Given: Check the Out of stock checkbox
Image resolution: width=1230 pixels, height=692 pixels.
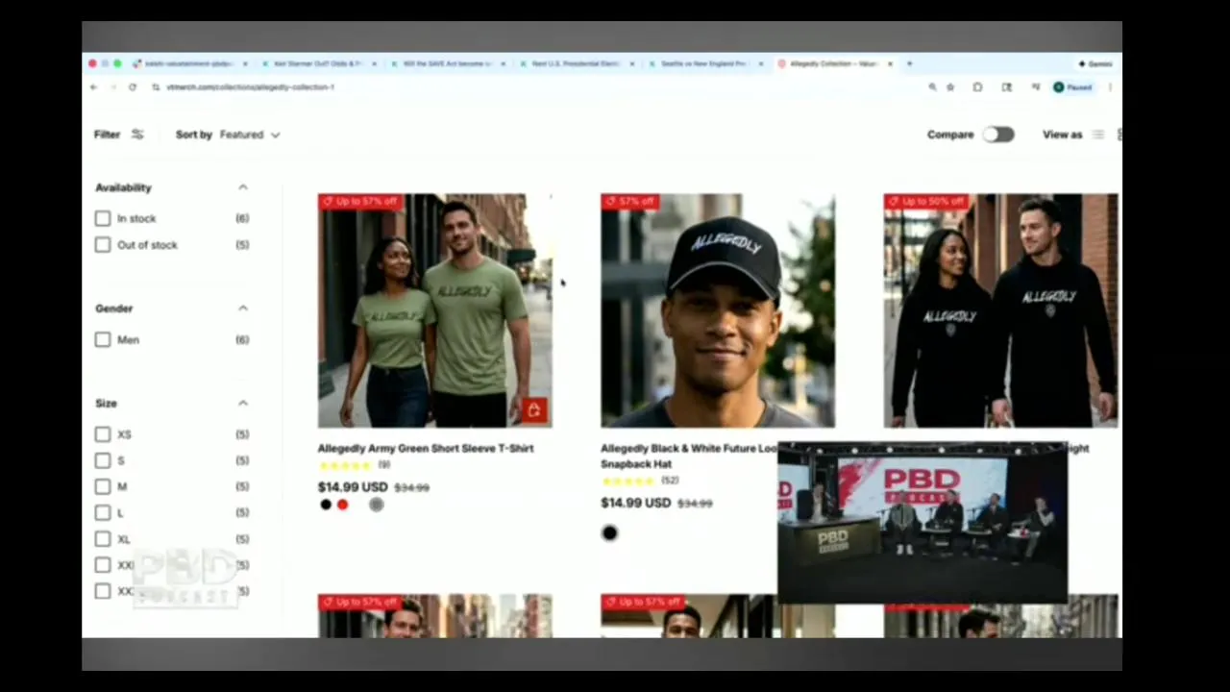Looking at the screenshot, I should (103, 245).
